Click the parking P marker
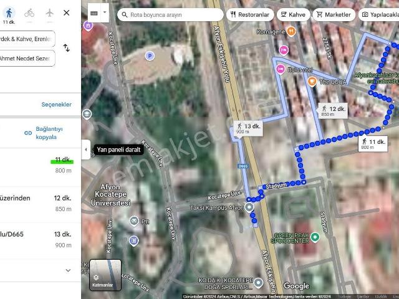 (150, 55)
